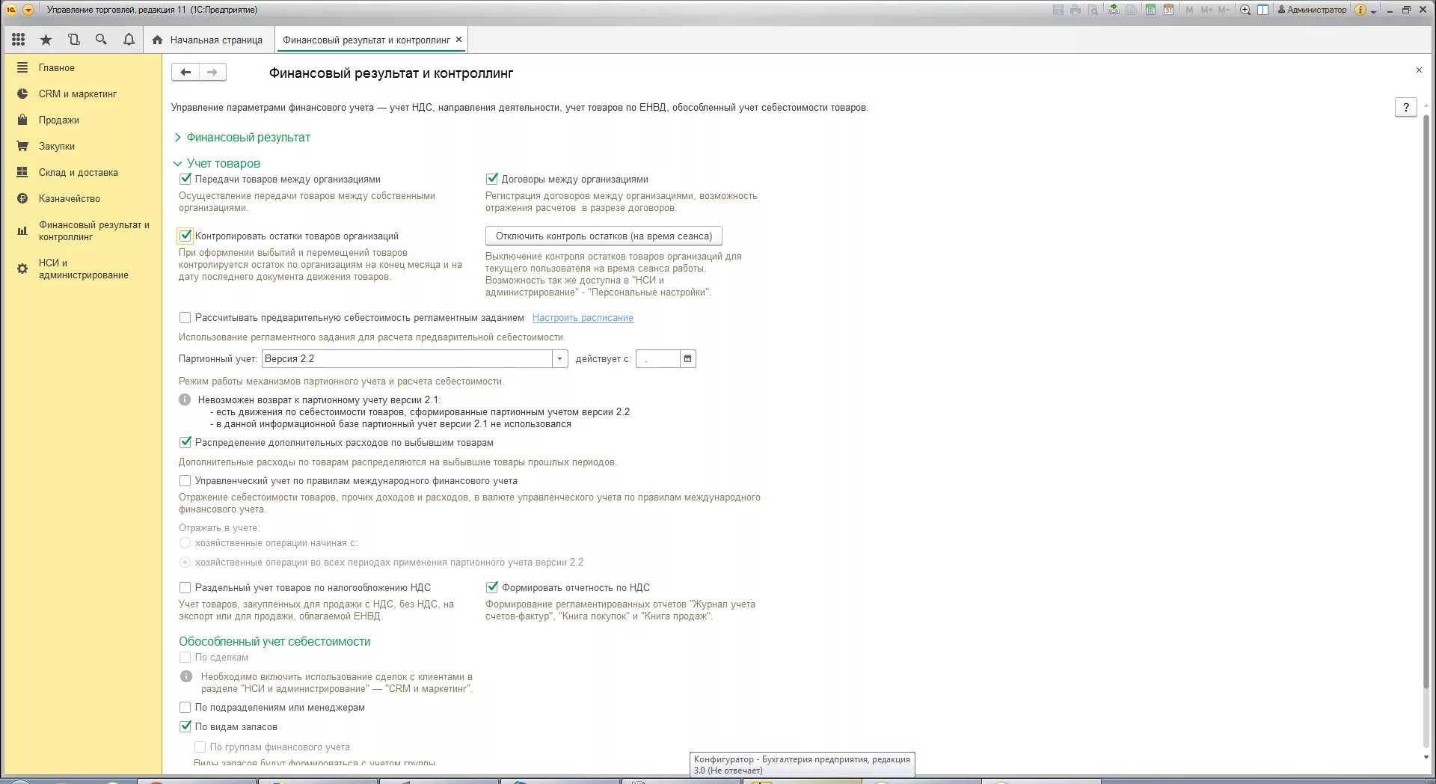Click the Save diskette icon in title bar
Image resolution: width=1436 pixels, height=784 pixels.
point(1058,10)
